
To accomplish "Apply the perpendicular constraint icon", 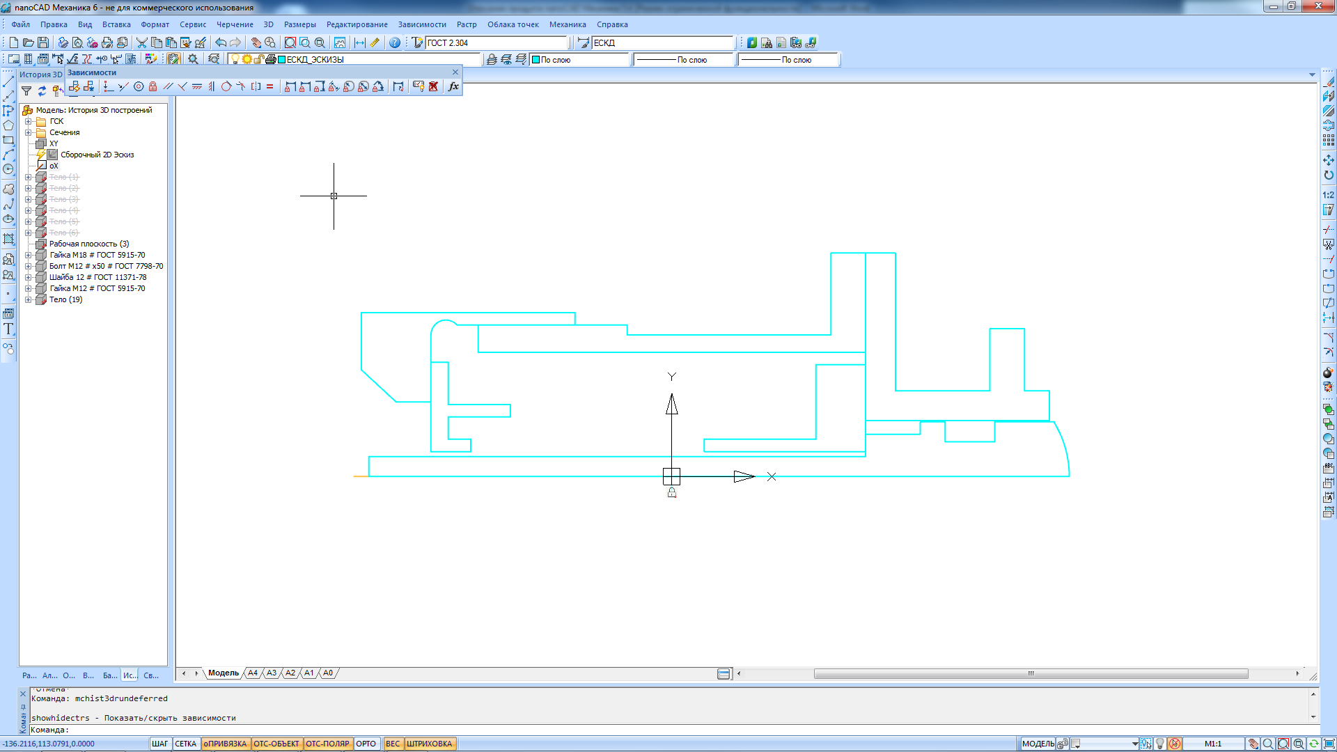I will coord(182,86).
